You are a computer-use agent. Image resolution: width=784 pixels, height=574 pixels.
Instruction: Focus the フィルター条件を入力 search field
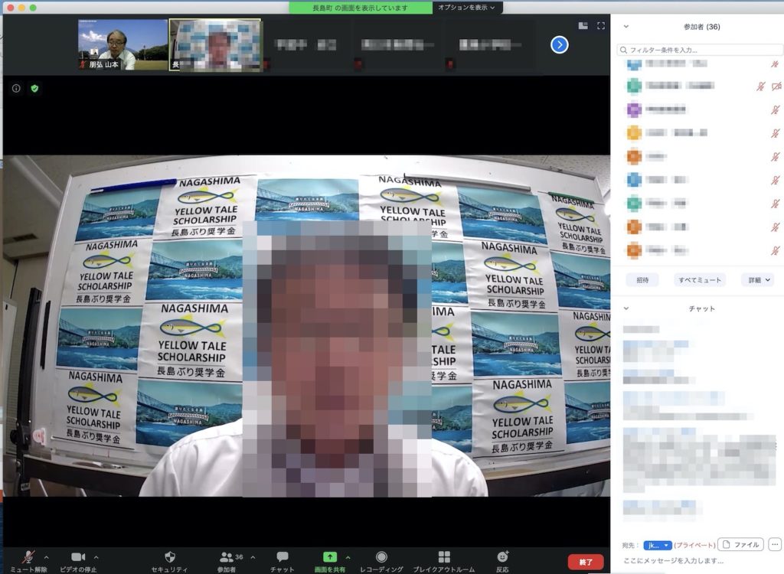click(700, 50)
